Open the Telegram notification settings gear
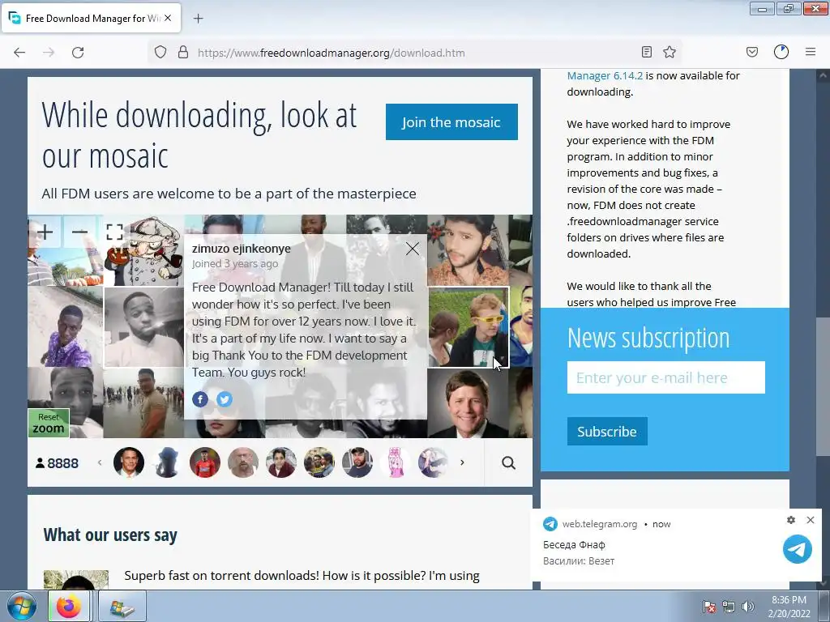 point(791,520)
